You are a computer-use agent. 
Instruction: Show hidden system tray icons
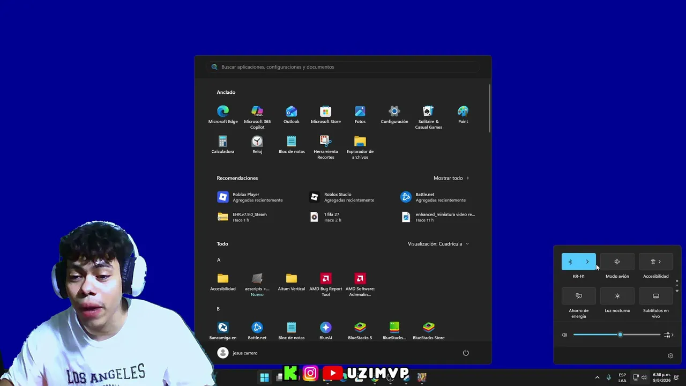pos(597,377)
